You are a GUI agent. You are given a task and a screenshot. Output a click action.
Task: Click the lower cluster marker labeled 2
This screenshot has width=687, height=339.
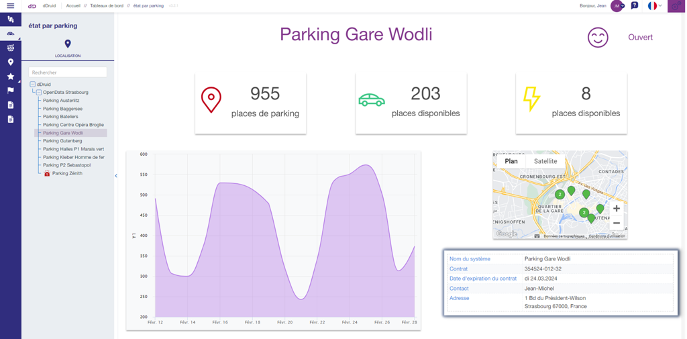[x=584, y=213]
